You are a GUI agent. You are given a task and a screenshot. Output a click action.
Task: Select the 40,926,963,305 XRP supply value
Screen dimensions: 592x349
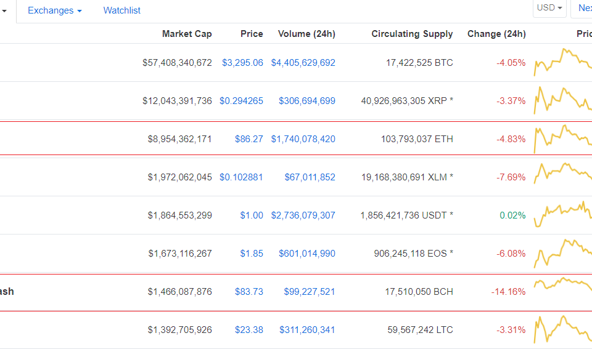[x=407, y=101]
